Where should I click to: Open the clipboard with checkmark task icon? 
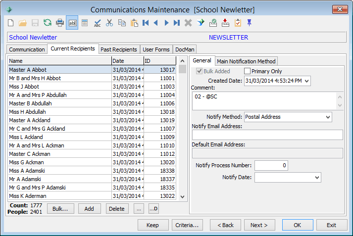point(238,23)
